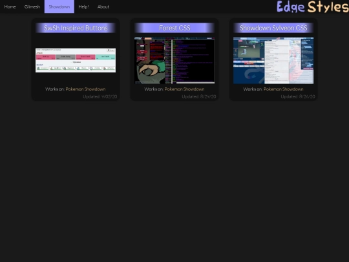
Task: Click 'Works on:' text in SwSh Buttons card
Action: tap(55, 89)
